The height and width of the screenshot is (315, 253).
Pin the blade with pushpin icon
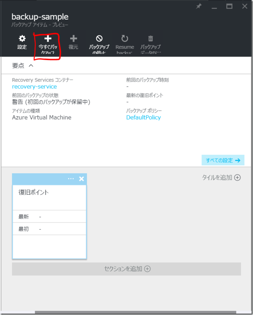click(199, 6)
